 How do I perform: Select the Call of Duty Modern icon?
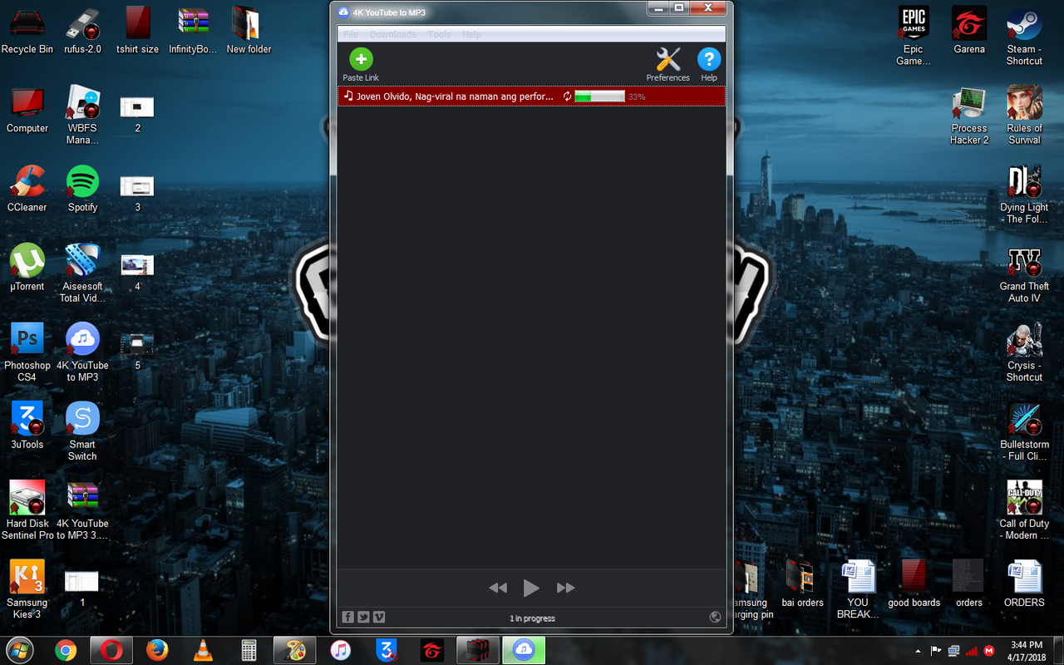1024,510
